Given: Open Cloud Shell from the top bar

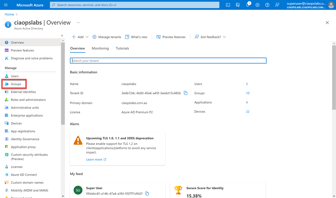Looking at the screenshot, I should (x=228, y=5).
